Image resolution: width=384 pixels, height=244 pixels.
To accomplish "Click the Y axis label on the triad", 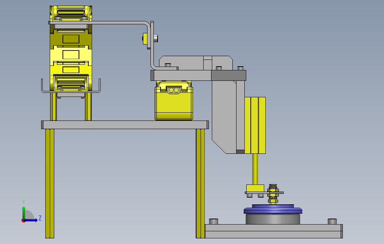I will coord(24,202).
